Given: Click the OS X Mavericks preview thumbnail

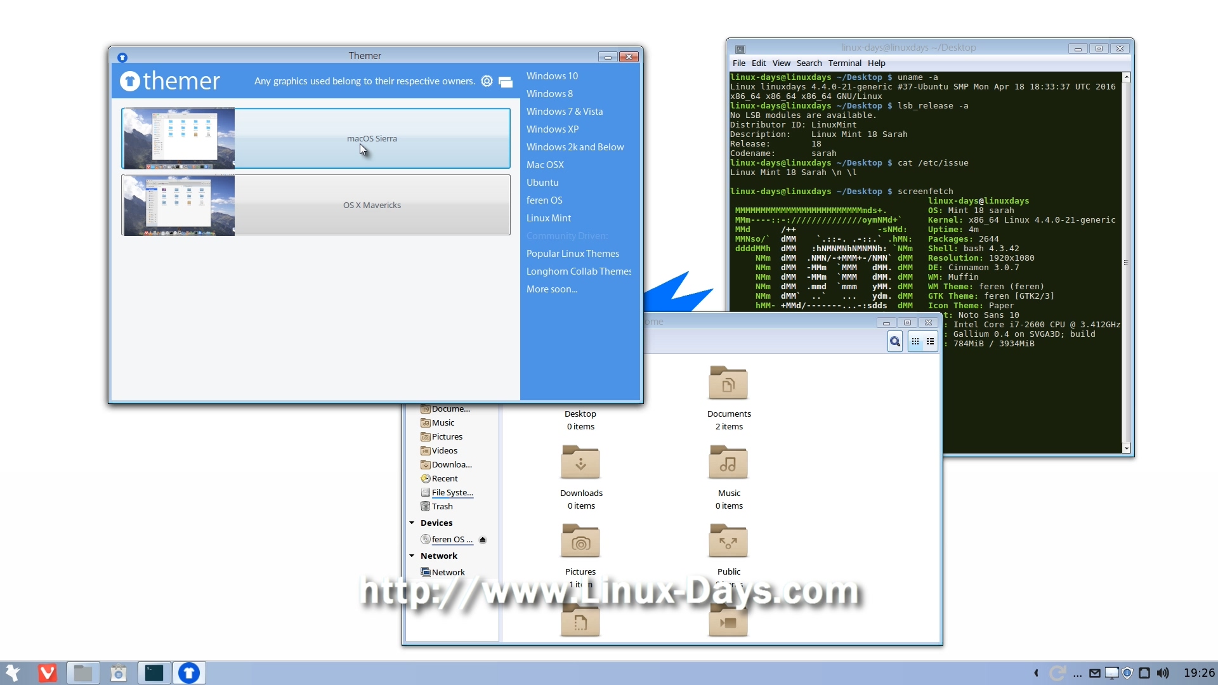Looking at the screenshot, I should [x=179, y=205].
